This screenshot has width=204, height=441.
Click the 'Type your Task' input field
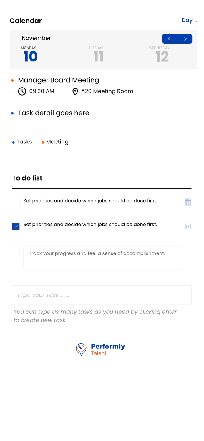click(x=102, y=295)
